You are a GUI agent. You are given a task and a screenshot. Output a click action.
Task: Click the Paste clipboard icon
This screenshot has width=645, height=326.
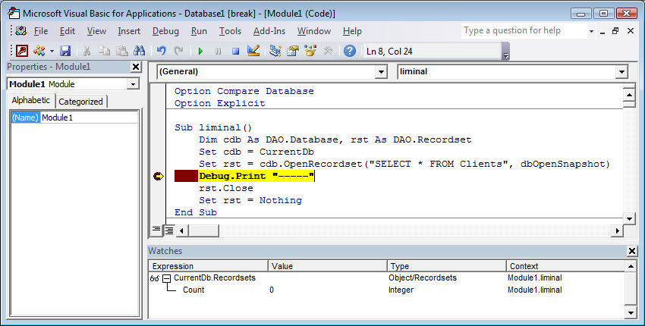121,51
